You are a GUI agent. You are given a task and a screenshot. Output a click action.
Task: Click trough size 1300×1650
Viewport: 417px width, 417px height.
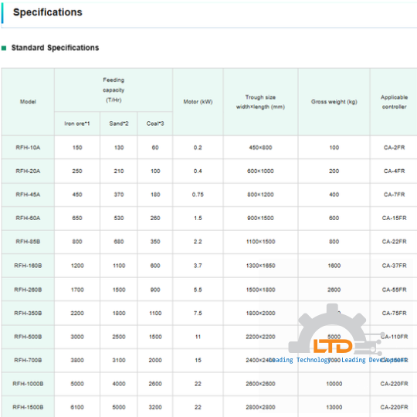(x=260, y=266)
